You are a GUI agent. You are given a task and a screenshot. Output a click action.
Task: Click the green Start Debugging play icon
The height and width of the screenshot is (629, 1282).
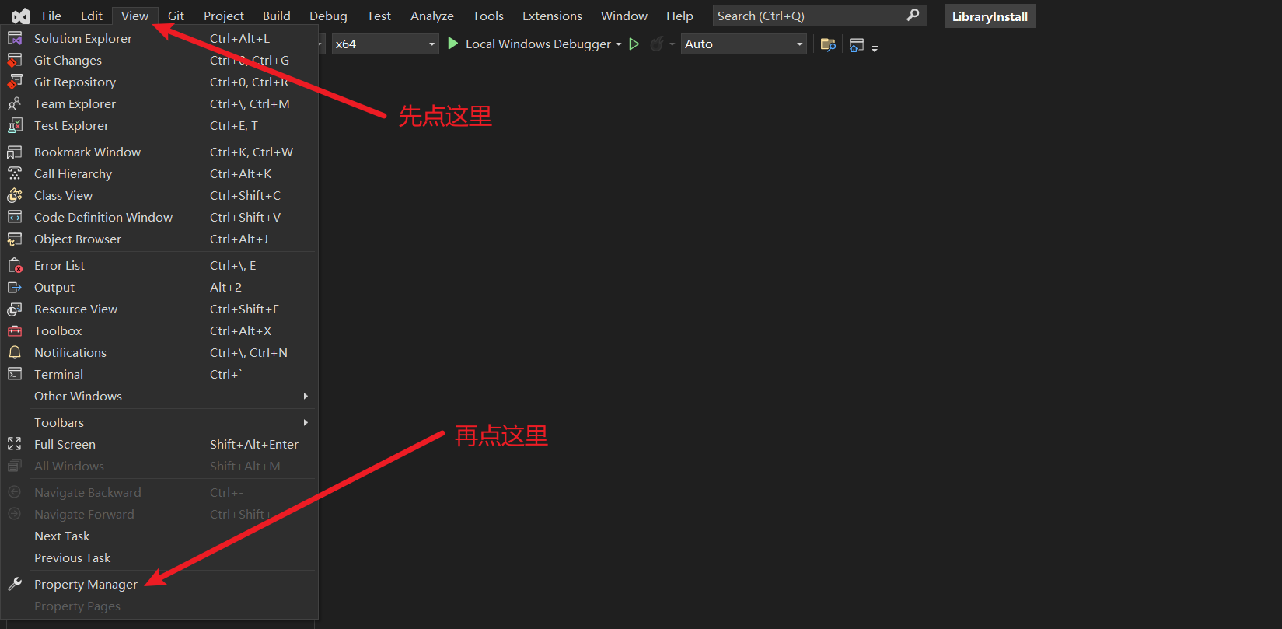453,44
